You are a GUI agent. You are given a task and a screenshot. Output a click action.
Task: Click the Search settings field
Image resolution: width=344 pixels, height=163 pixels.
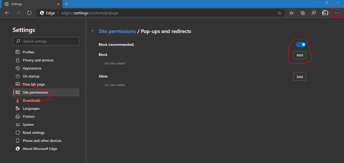pyautogui.click(x=46, y=41)
